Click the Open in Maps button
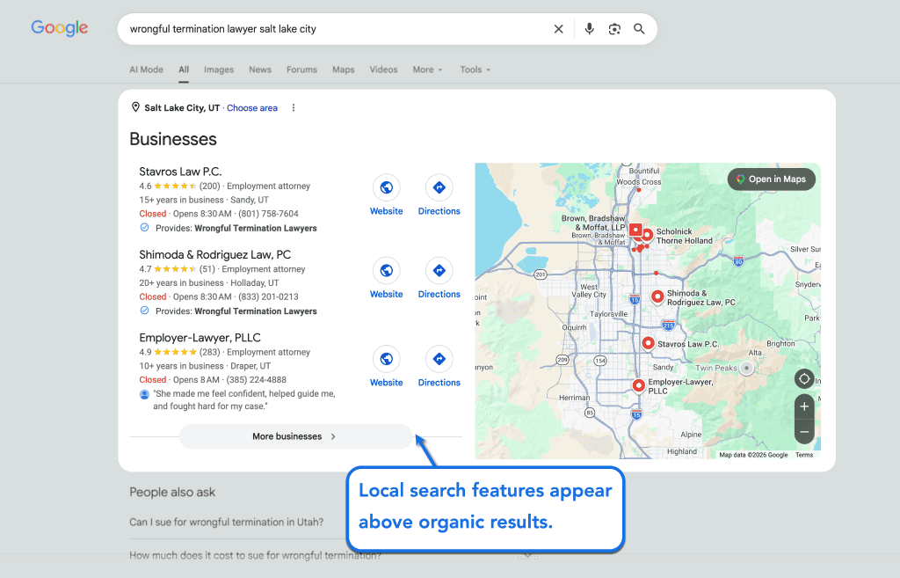Screen dimensions: 900x578 [x=772, y=179]
